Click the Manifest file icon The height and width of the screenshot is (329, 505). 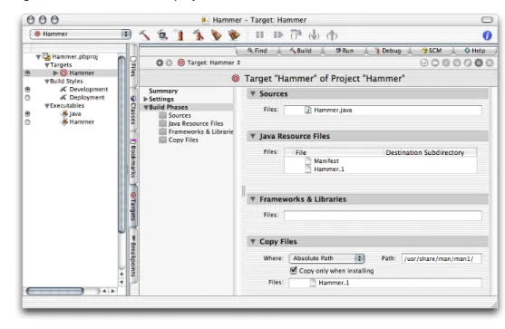308,160
